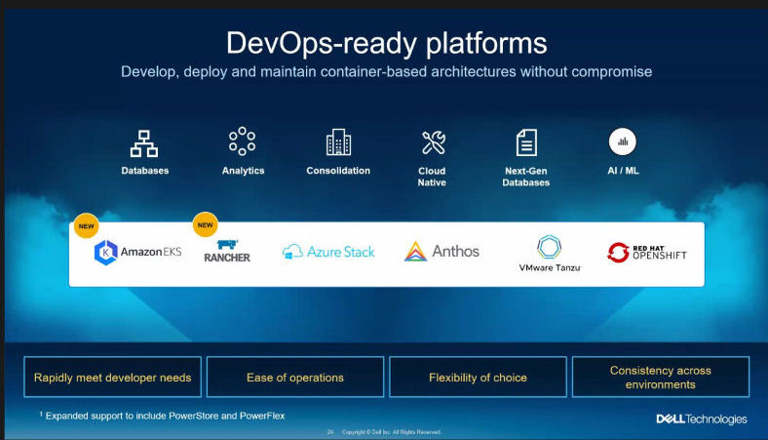The width and height of the screenshot is (768, 440).
Task: Click the Next-Gen Databases document icon
Action: (526, 142)
